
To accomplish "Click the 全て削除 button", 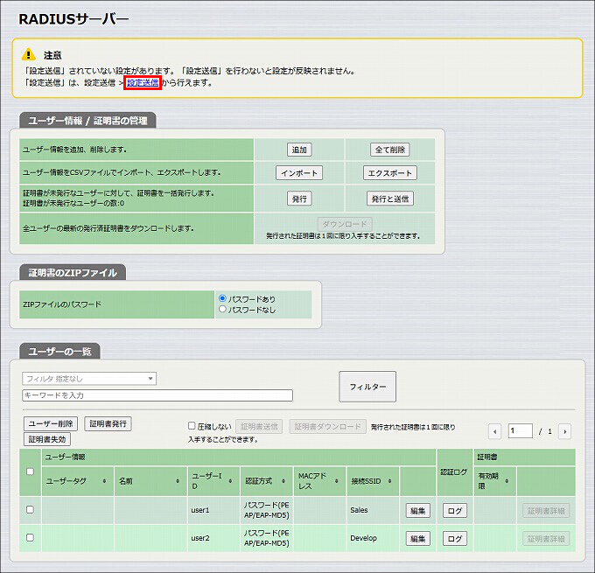I will tap(390, 150).
